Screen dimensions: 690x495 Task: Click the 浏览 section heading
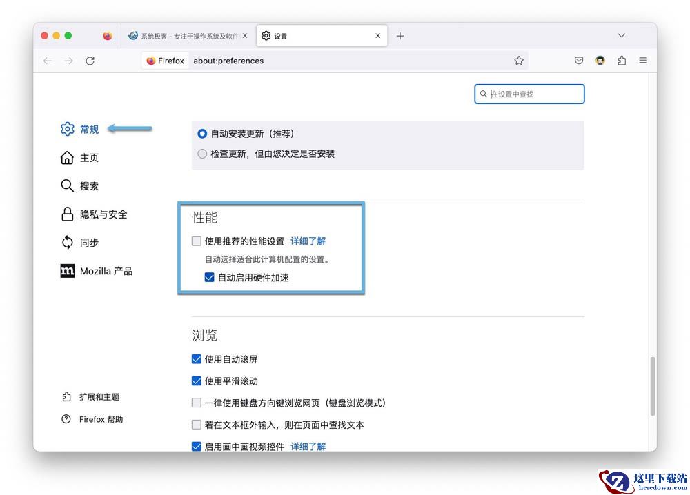205,336
